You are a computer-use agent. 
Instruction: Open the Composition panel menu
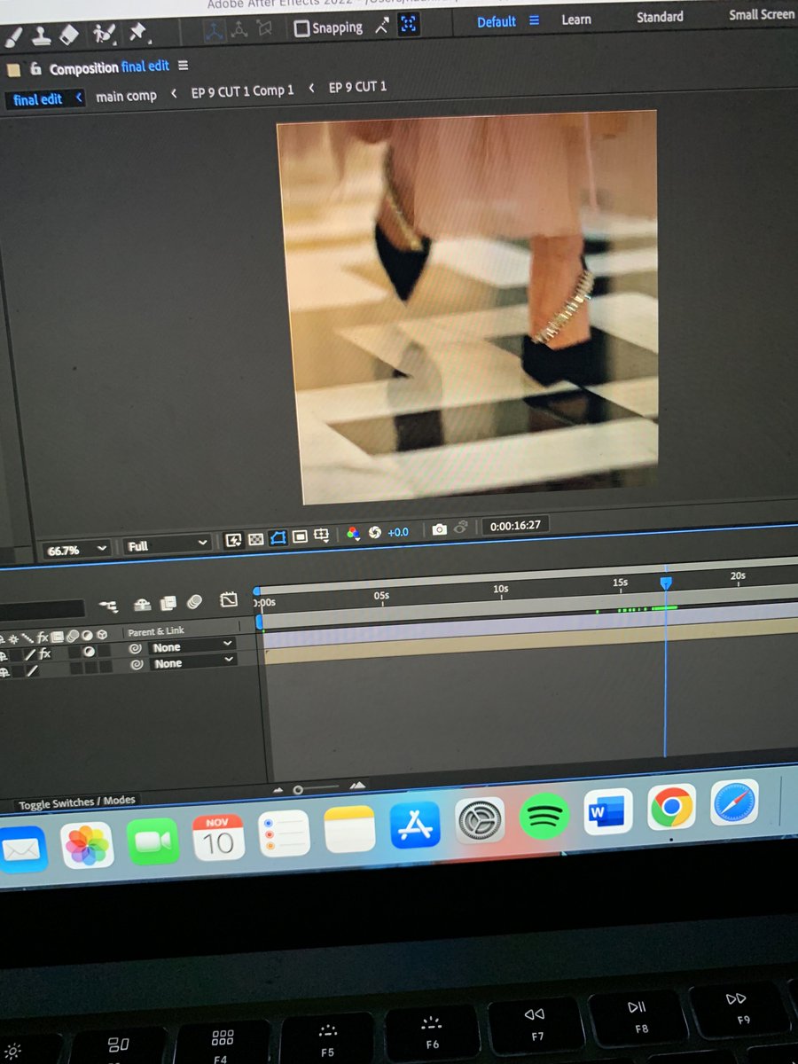[183, 66]
